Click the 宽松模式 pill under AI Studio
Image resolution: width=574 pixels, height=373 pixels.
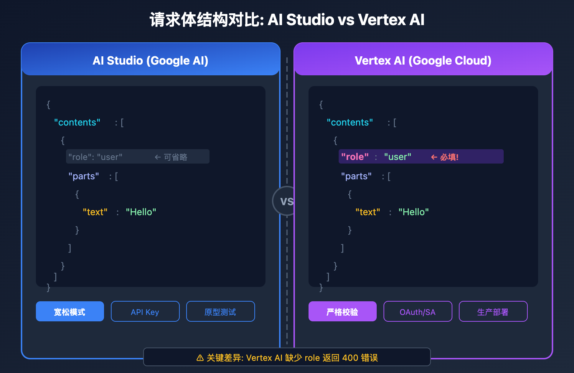(x=70, y=311)
